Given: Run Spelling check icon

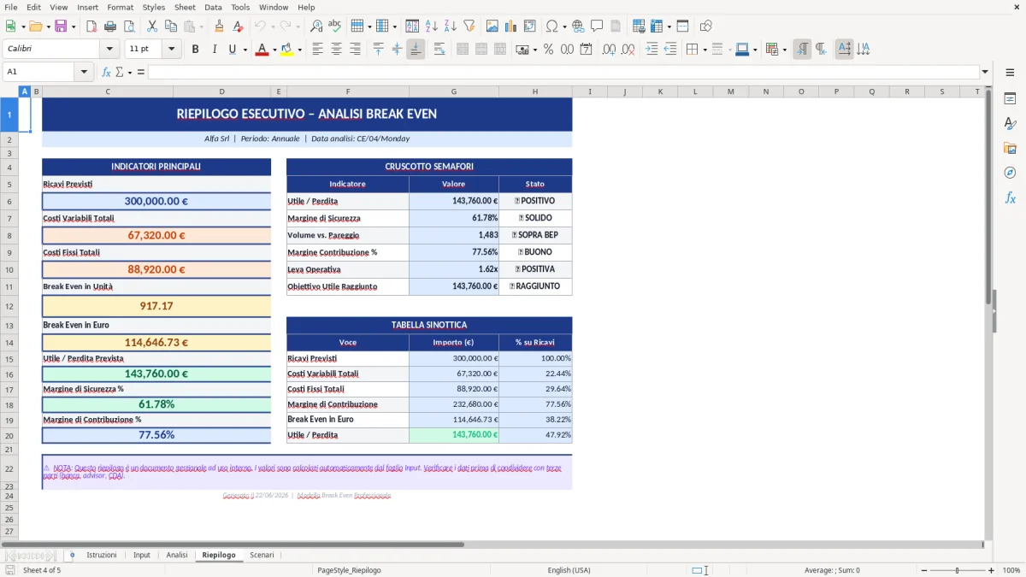Looking at the screenshot, I should point(335,26).
